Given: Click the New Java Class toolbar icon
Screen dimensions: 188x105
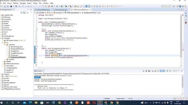Looking at the screenshot, I should click(x=52, y=6).
